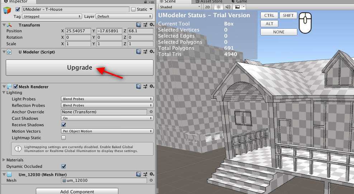Click the Add Component button
The height and width of the screenshot is (194, 354).
[x=77, y=191]
